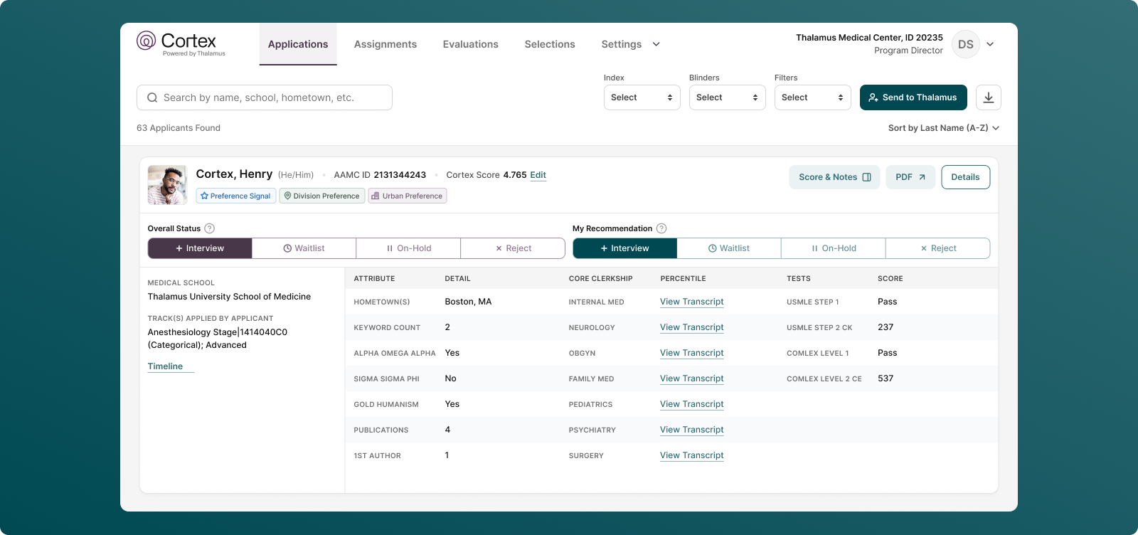Screen dimensions: 1138x535
Task: Click the Cortex logo icon
Action: point(147,41)
